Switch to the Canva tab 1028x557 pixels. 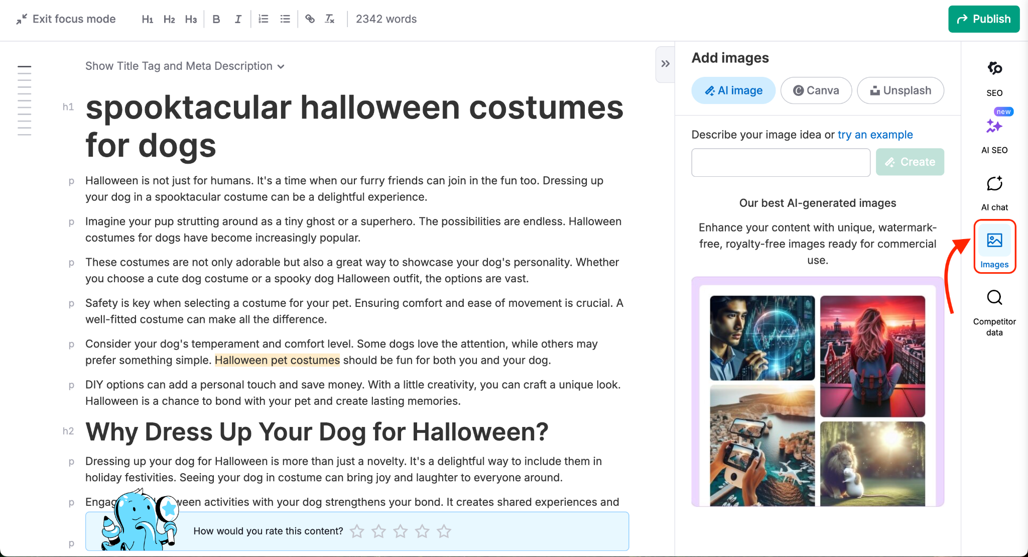point(816,90)
